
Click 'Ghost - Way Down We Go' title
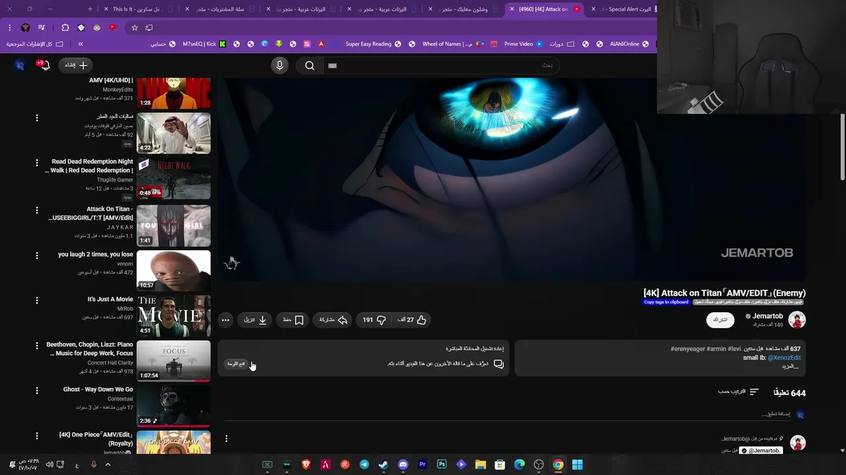tap(98, 390)
